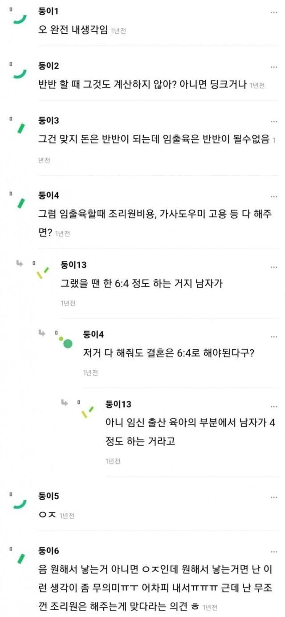Click 둥이1's green profile avatar
This screenshot has width=285, height=617.
(x=20, y=19)
